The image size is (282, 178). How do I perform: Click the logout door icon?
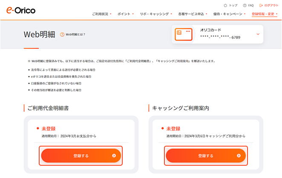click(x=261, y=6)
